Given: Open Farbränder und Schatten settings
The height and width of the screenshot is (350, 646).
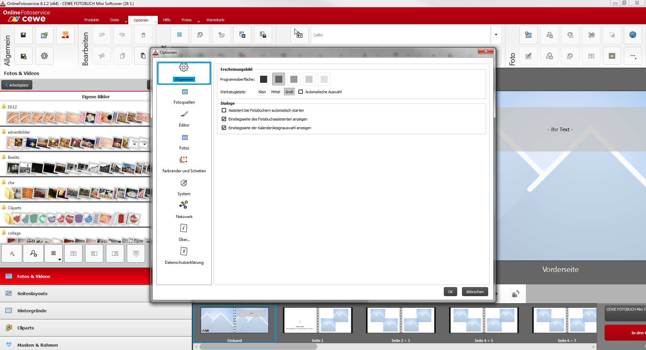Looking at the screenshot, I should [184, 165].
